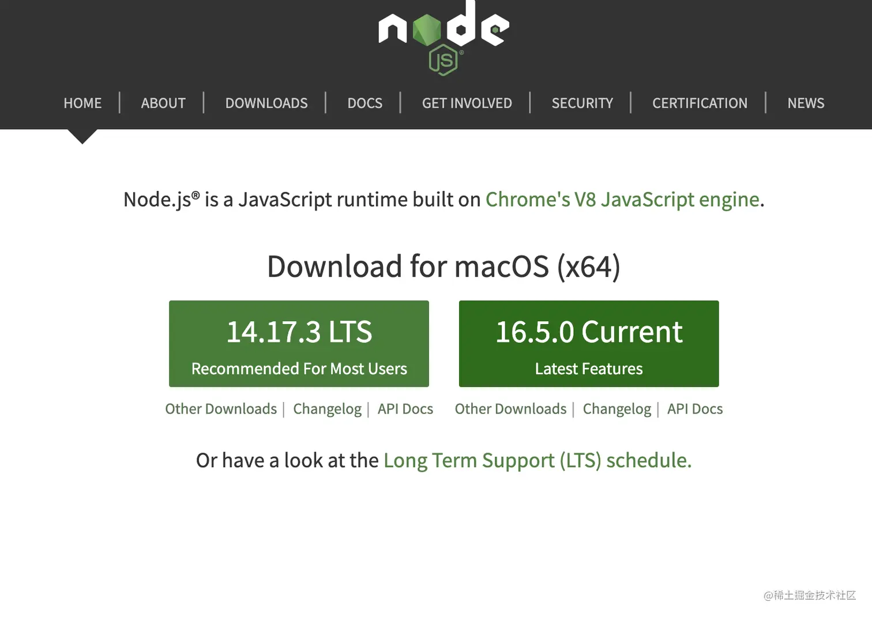Open Other Downloads under 16.5.0 Current
This screenshot has width=872, height=617.
pos(511,409)
